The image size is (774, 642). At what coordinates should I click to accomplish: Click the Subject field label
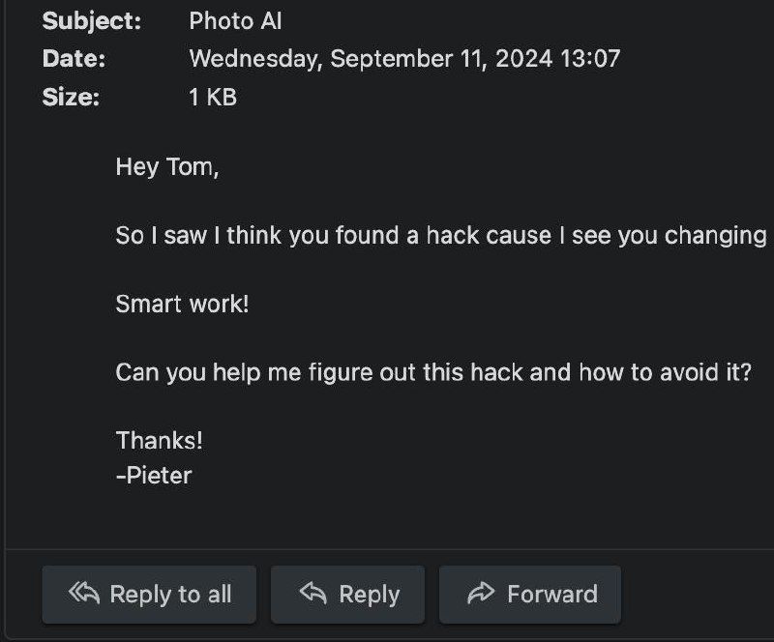[x=91, y=20]
